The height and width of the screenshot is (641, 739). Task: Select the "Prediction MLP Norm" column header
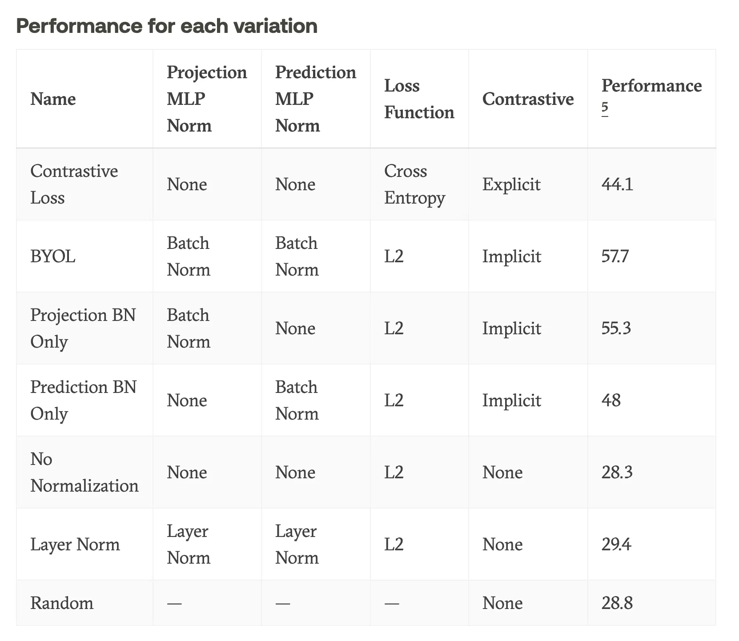[315, 99]
